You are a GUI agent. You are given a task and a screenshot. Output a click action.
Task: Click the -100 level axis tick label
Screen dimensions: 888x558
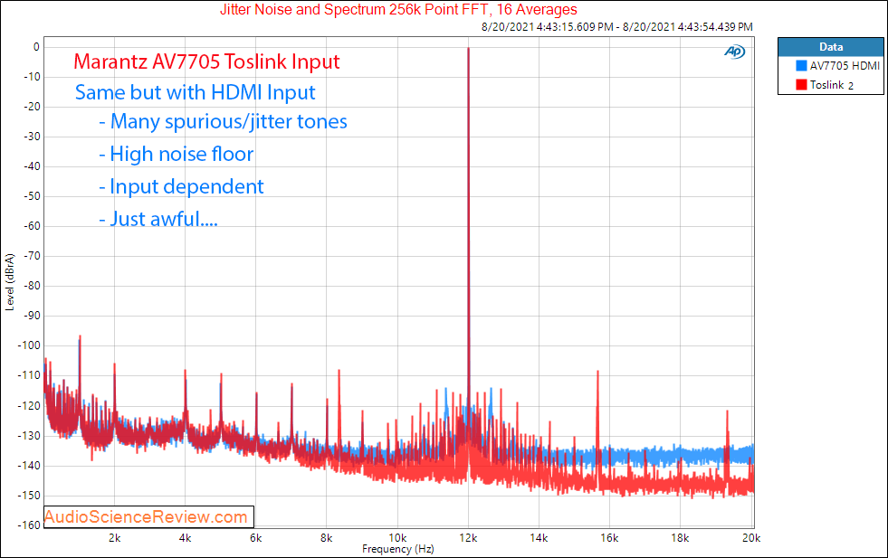coord(30,345)
